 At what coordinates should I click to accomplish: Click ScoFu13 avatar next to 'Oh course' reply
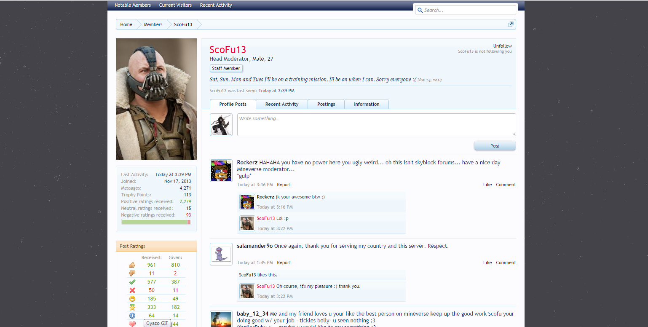click(x=247, y=291)
